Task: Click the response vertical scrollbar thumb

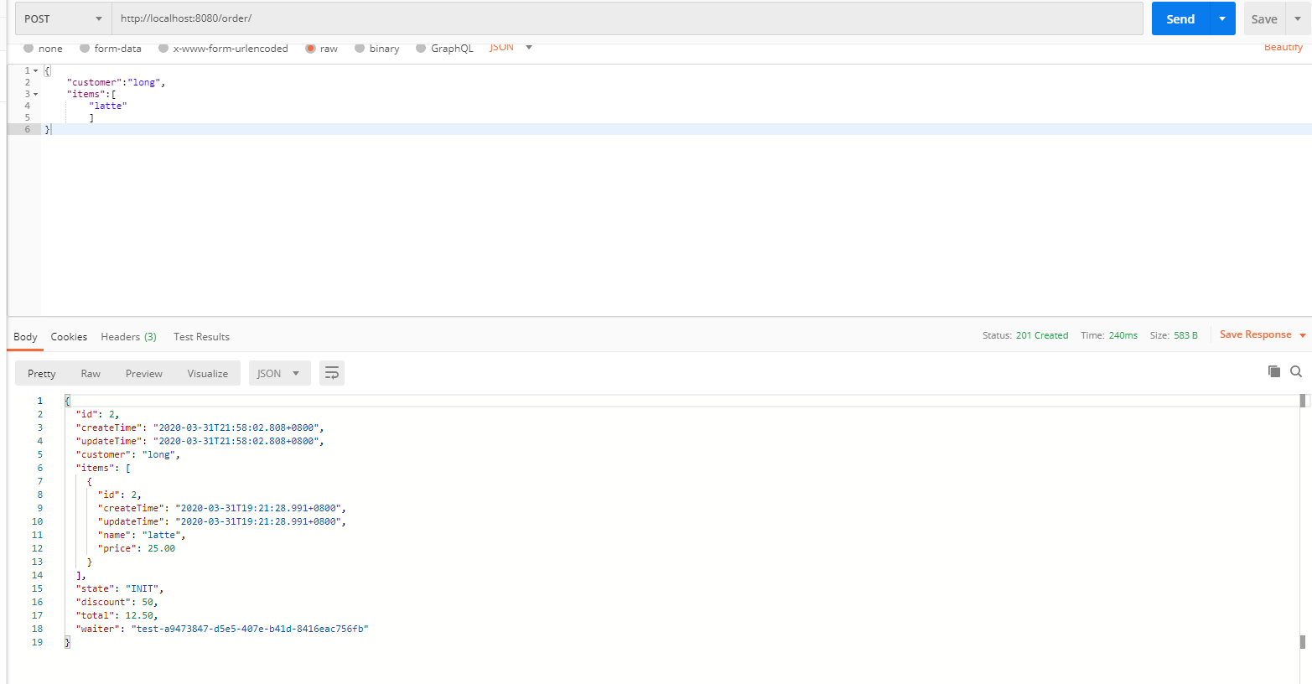Action: [1303, 401]
